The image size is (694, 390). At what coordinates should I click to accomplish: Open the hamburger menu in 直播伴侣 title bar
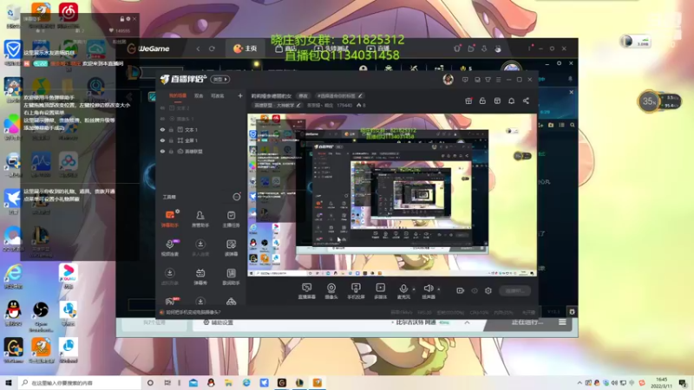498,80
